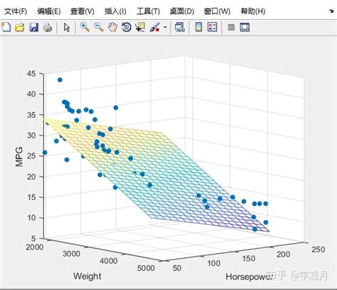
Task: Click the New Figure icon
Action: pyautogui.click(x=6, y=27)
